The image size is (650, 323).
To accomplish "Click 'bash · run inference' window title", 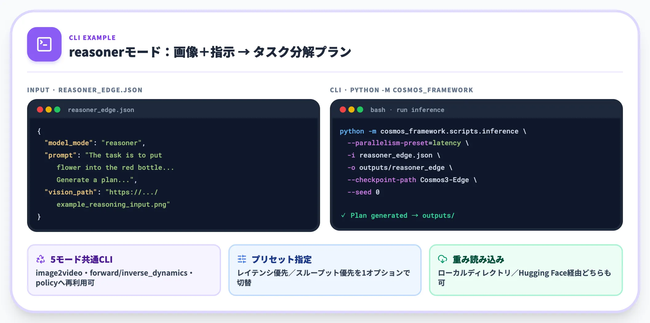I will pyautogui.click(x=407, y=110).
